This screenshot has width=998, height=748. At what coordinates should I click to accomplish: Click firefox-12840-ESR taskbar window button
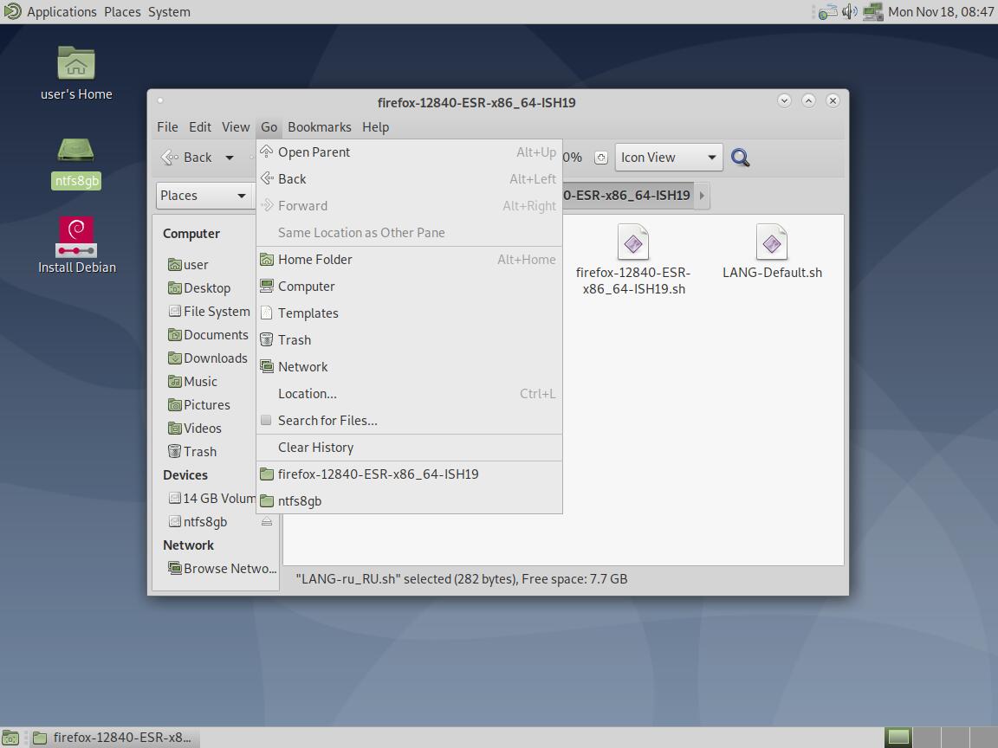(x=114, y=738)
